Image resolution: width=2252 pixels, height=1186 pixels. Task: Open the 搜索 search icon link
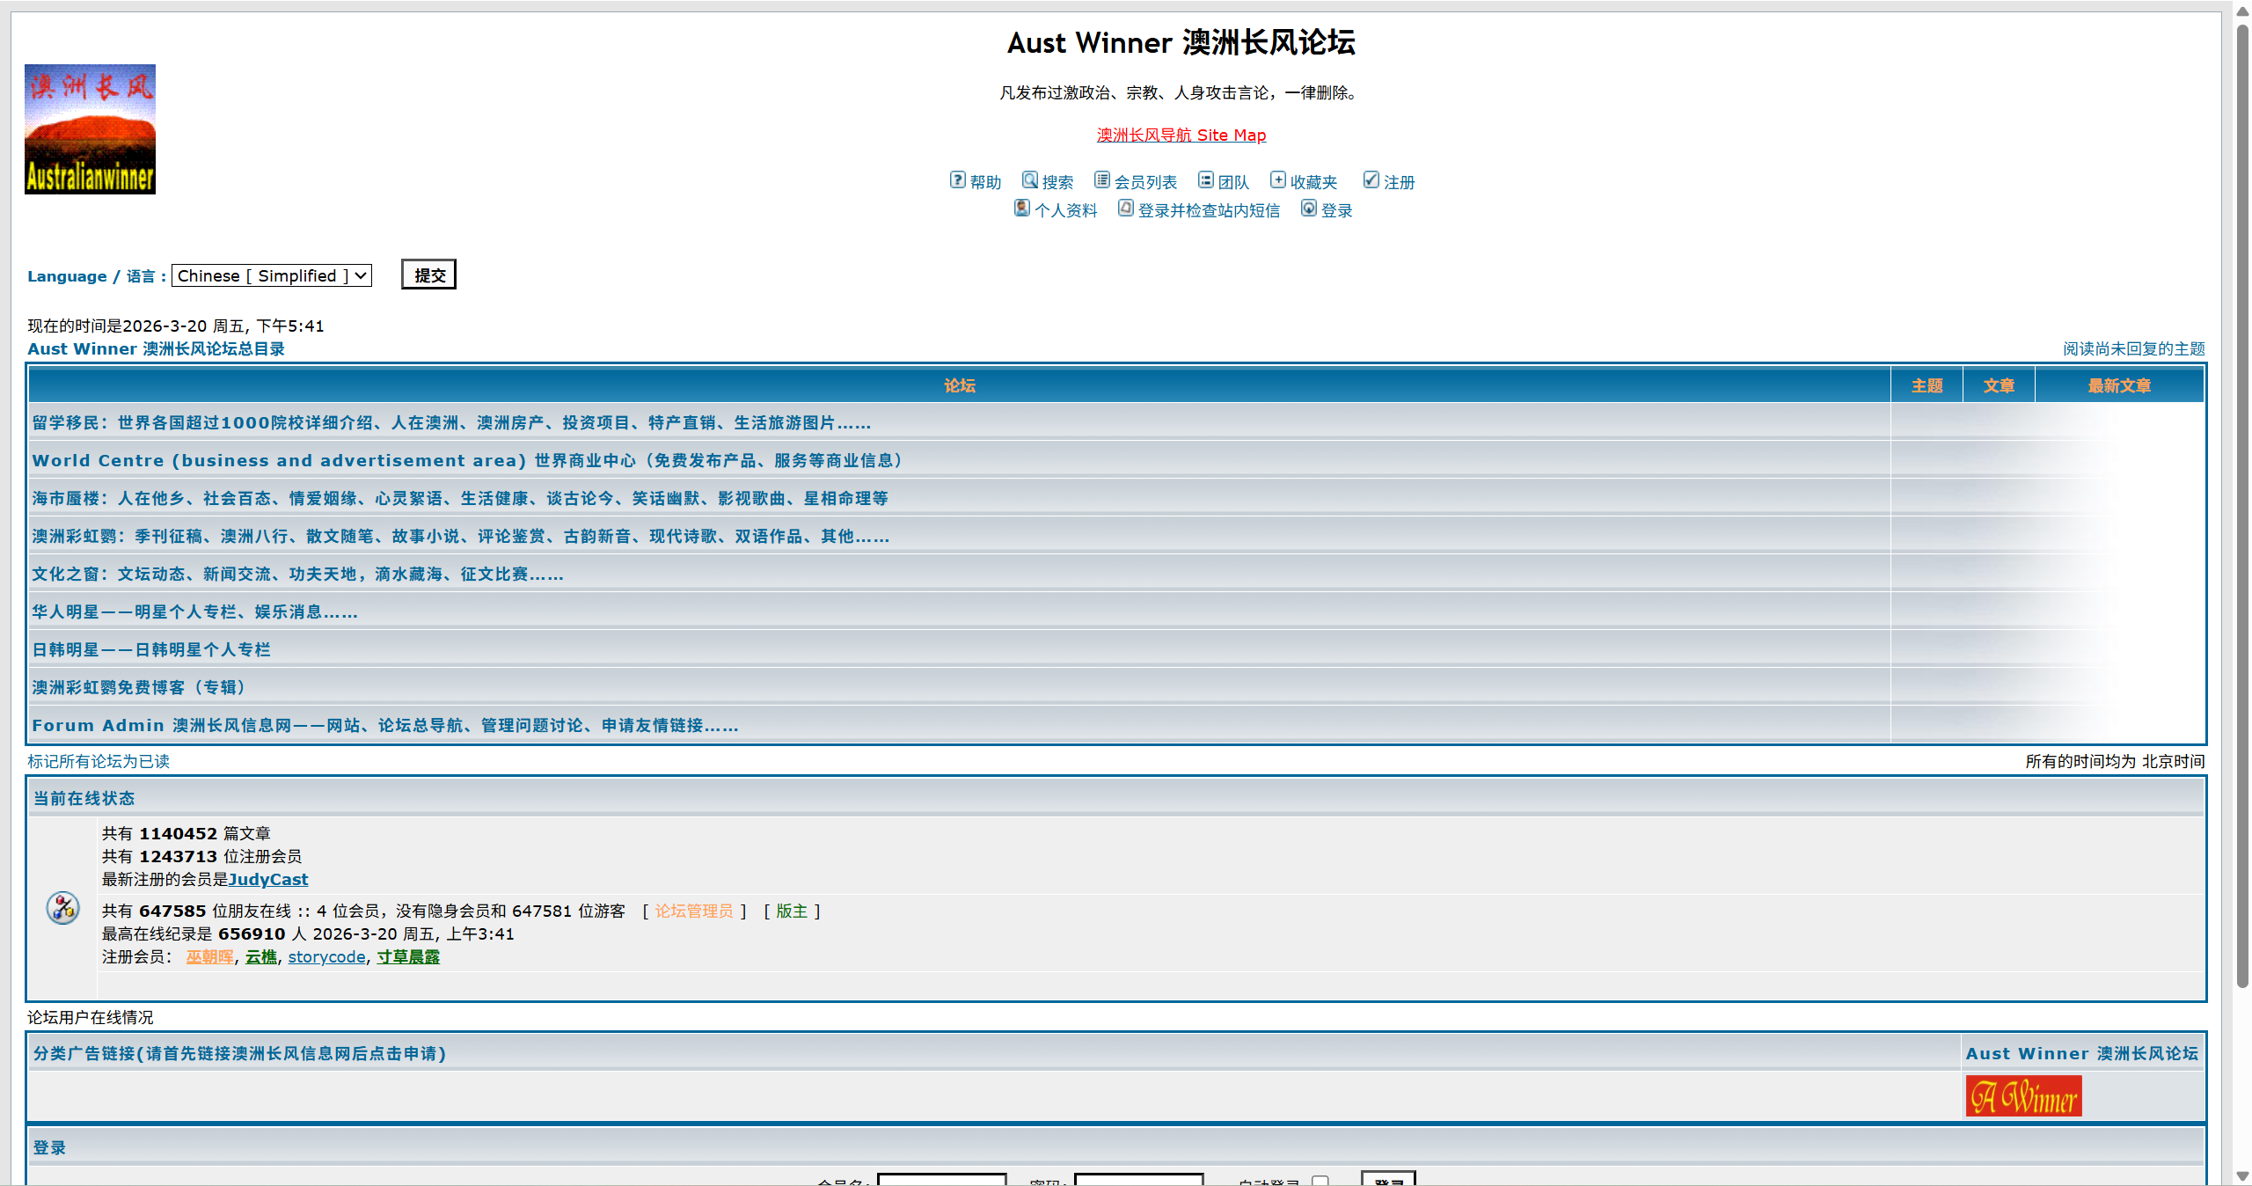click(x=1030, y=180)
